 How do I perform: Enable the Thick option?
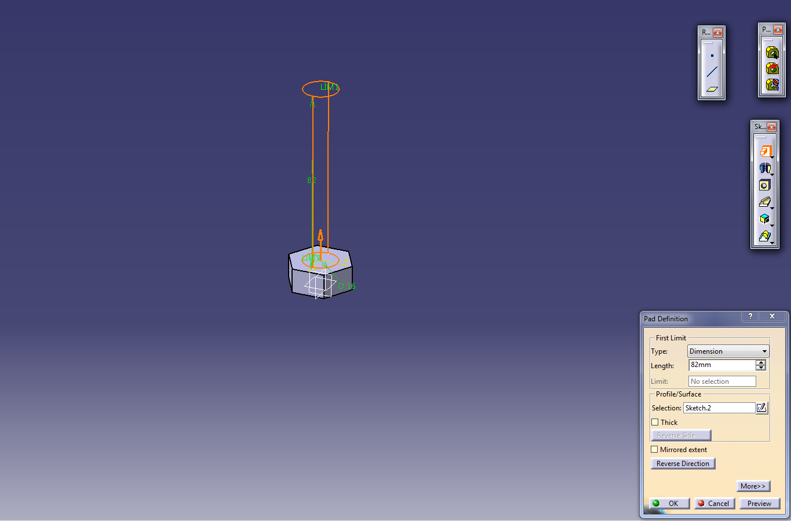pyautogui.click(x=654, y=422)
